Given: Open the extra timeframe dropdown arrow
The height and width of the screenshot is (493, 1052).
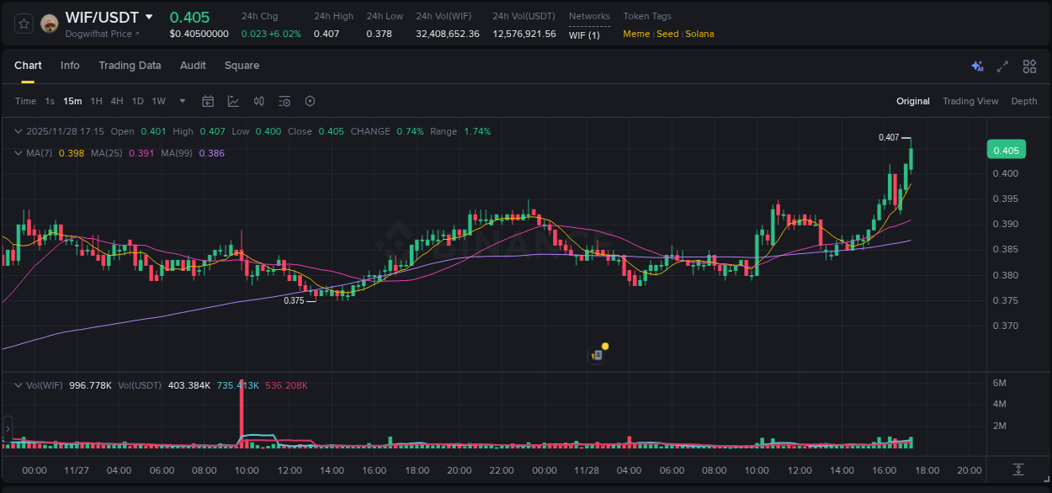Looking at the screenshot, I should (181, 101).
